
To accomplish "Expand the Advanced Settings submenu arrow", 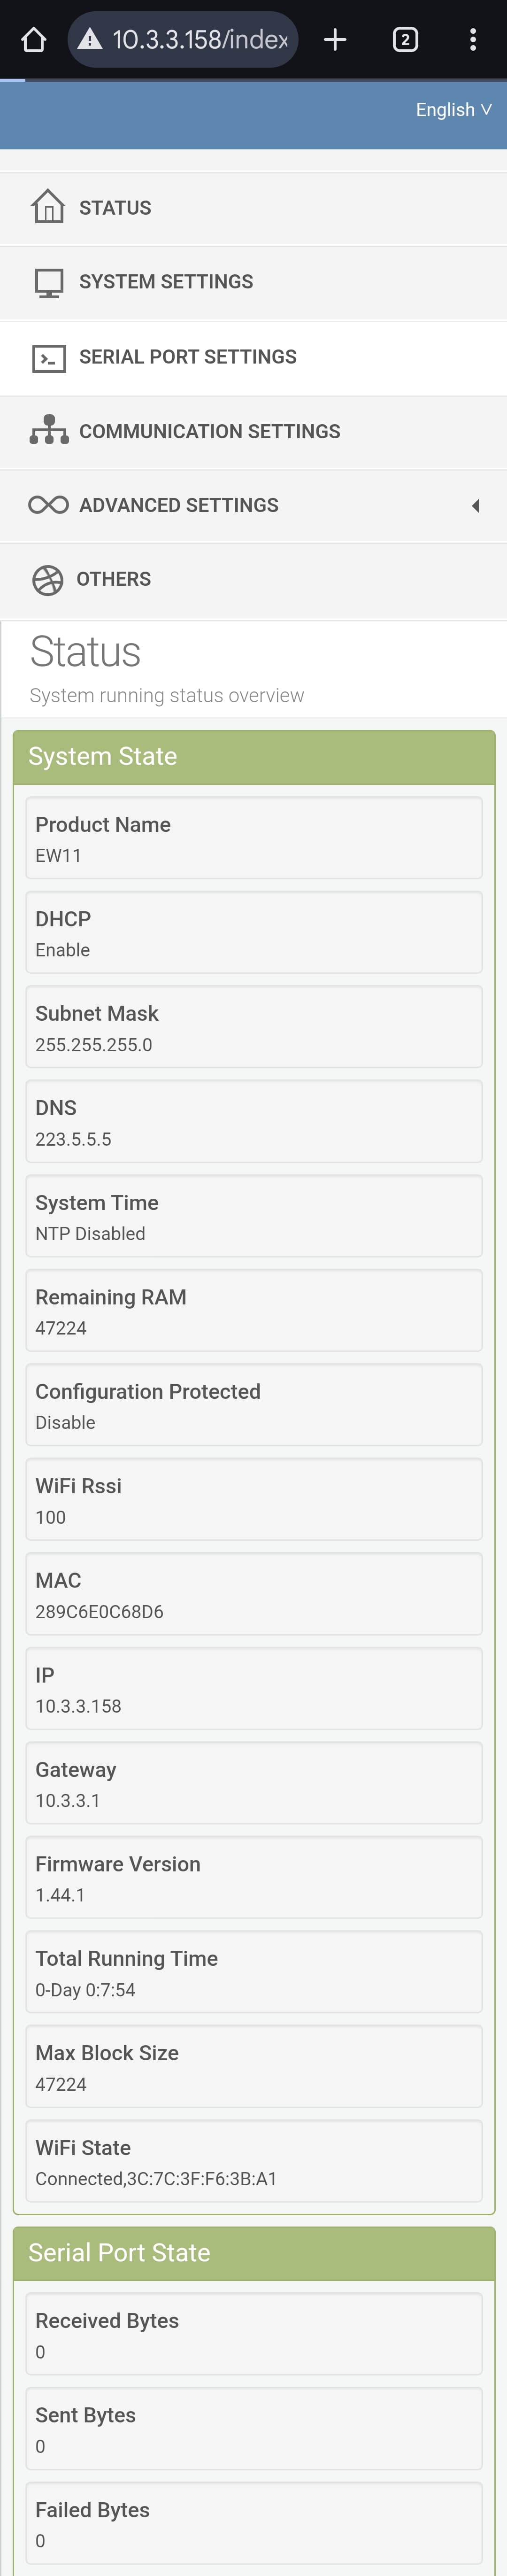I will [476, 506].
